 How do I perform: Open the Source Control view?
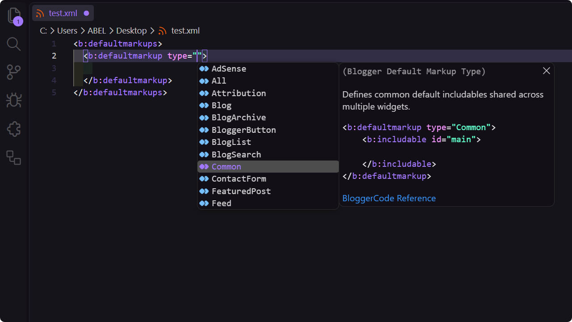pyautogui.click(x=14, y=72)
